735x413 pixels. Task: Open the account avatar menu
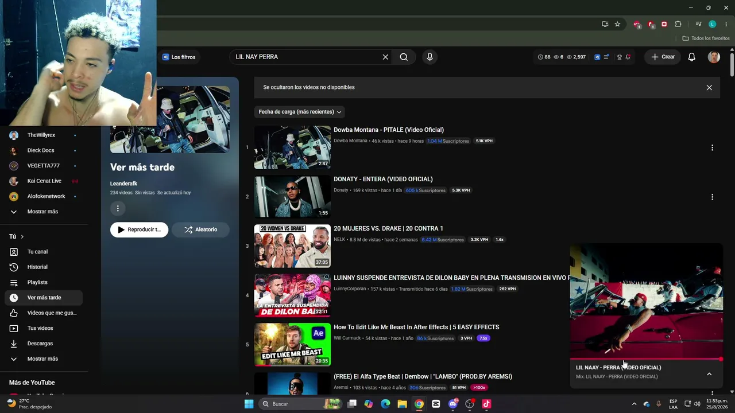click(x=714, y=57)
